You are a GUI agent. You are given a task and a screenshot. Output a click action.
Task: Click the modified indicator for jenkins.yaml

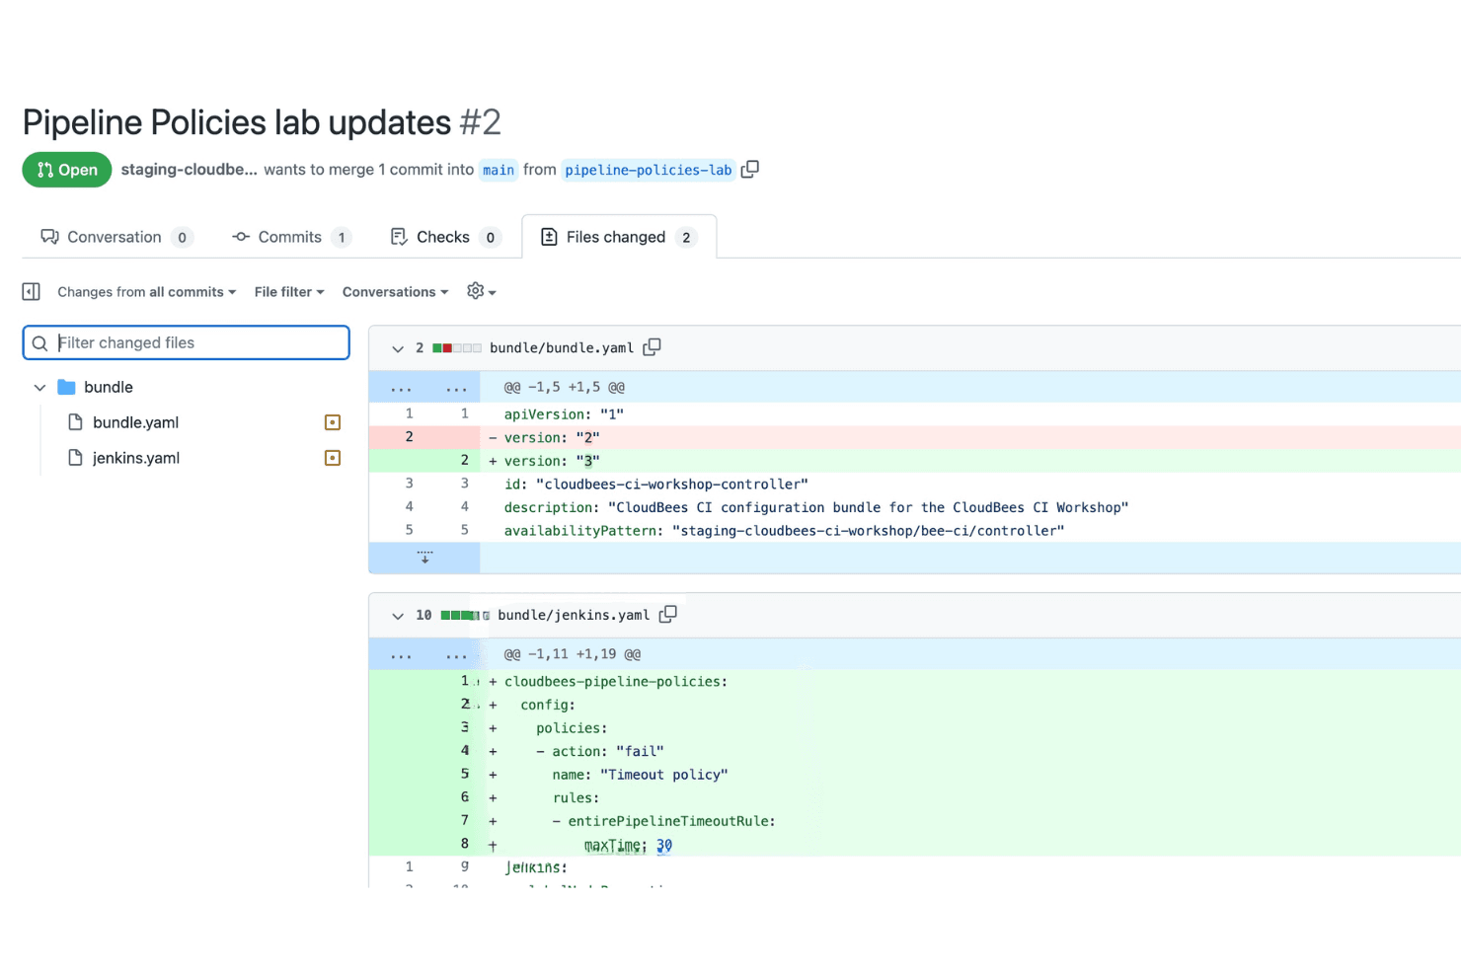(x=333, y=458)
